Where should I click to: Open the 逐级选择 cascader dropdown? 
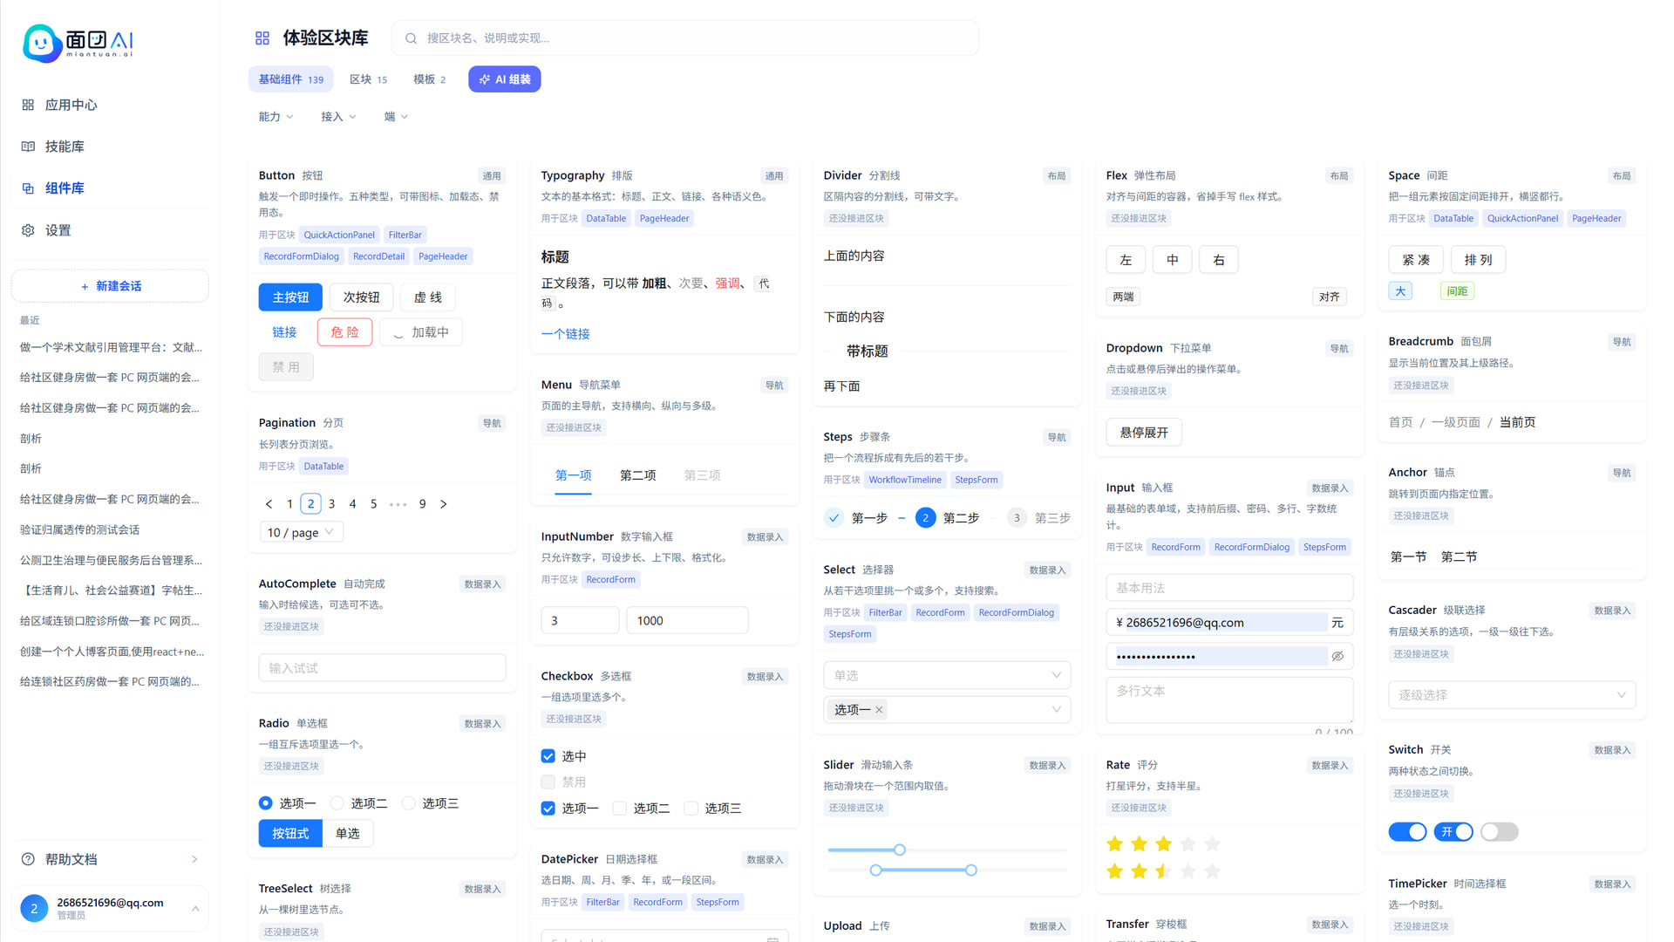[1512, 695]
